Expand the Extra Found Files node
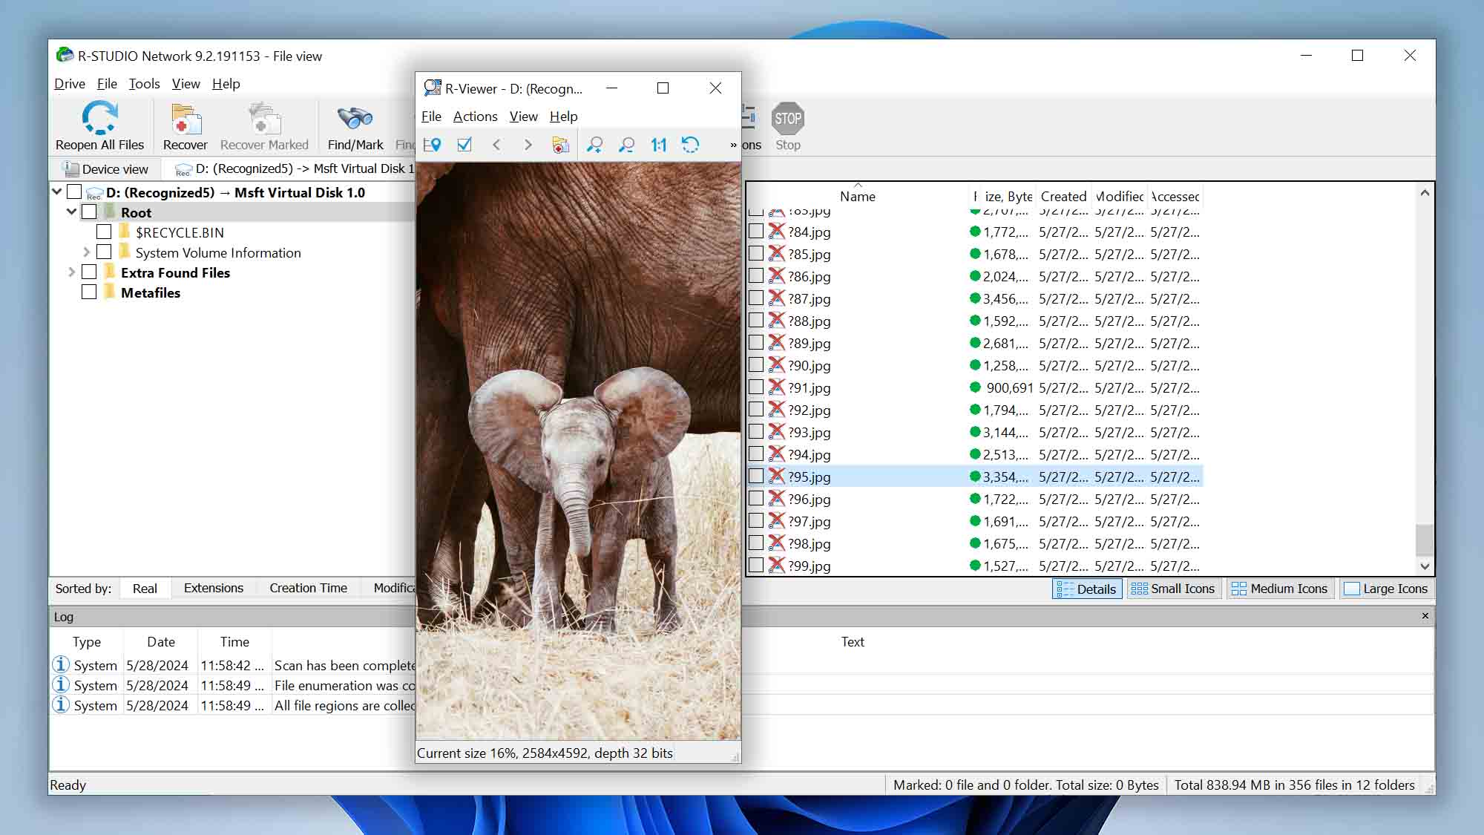Screen dimensions: 1484x835 (x=71, y=272)
